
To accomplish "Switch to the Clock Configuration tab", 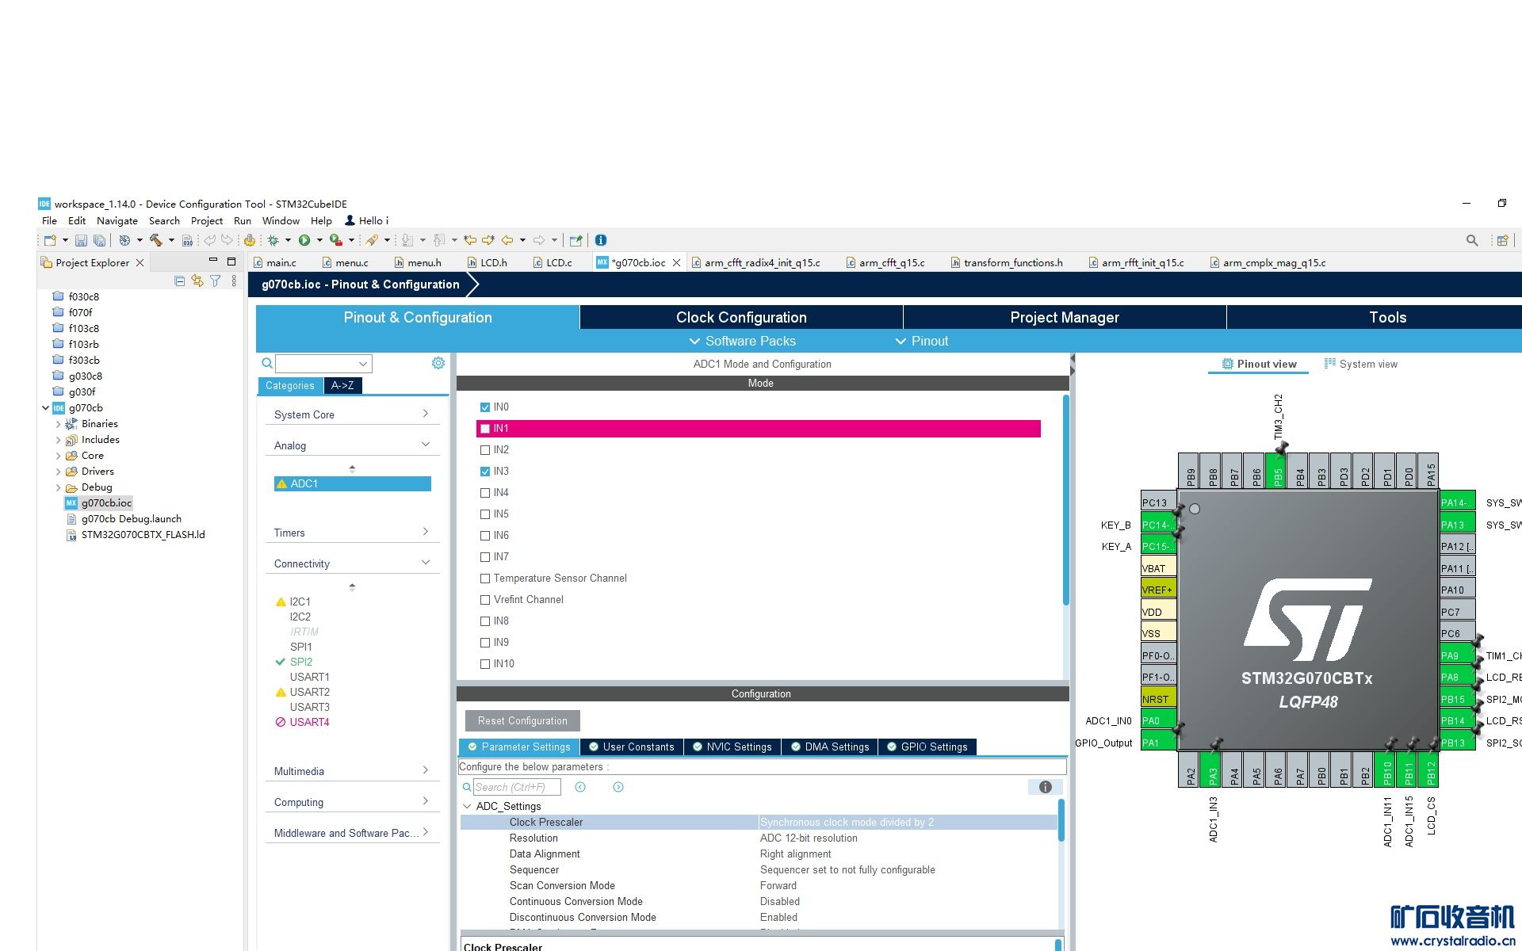I will coord(741,317).
